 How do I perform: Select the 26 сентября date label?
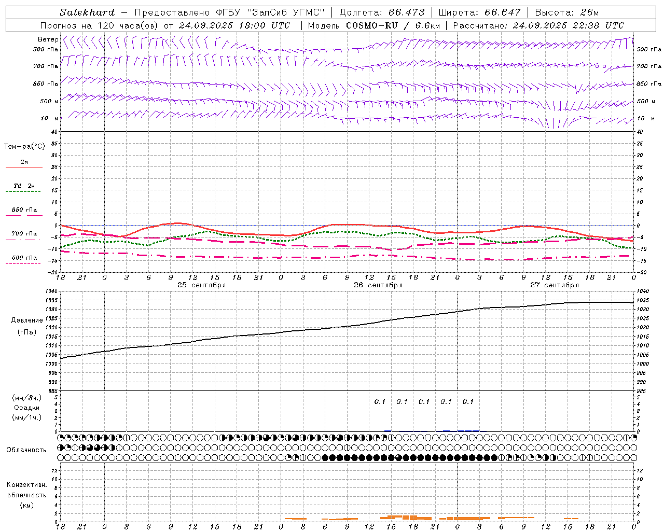point(378,285)
